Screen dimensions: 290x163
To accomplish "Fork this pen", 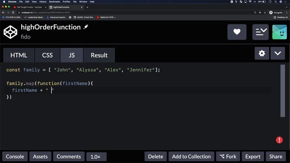I will coord(228,157).
